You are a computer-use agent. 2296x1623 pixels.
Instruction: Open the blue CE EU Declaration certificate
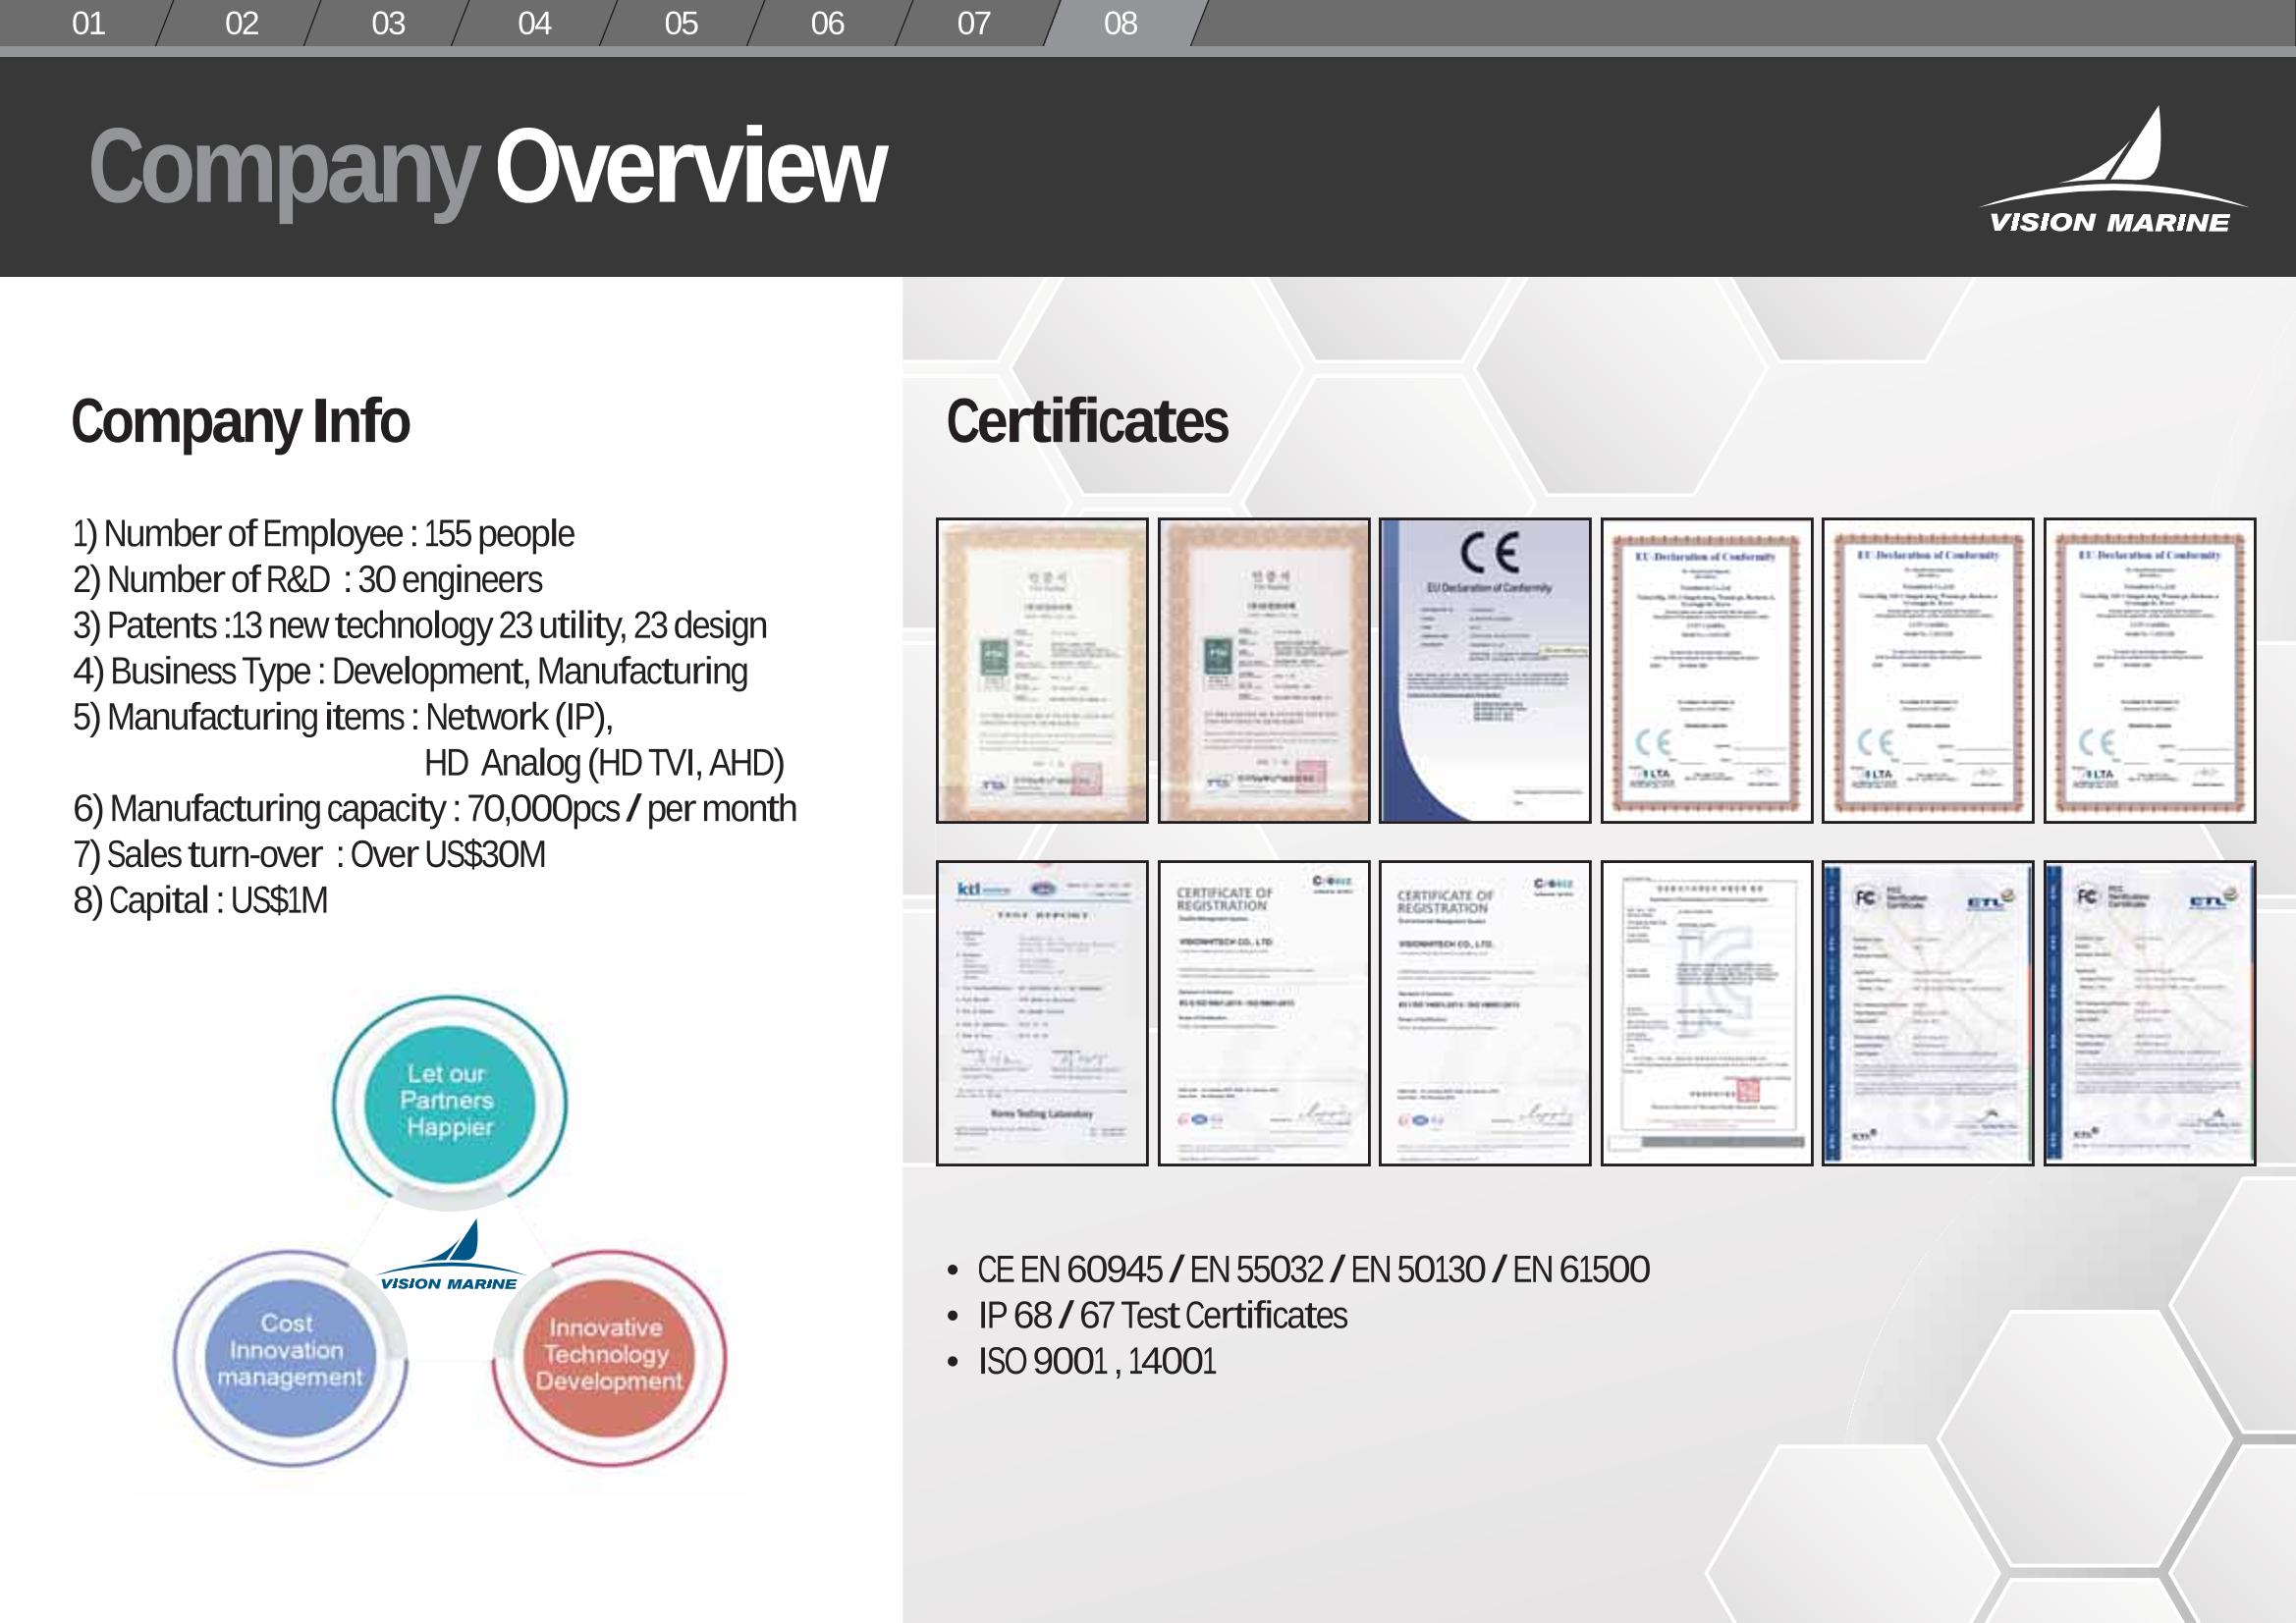[x=1484, y=670]
